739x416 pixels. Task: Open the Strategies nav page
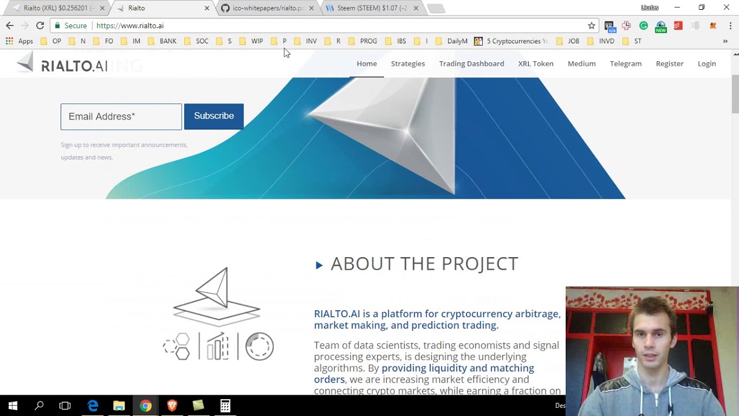point(408,64)
